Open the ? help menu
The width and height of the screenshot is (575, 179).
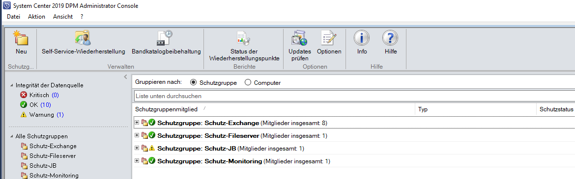click(82, 17)
